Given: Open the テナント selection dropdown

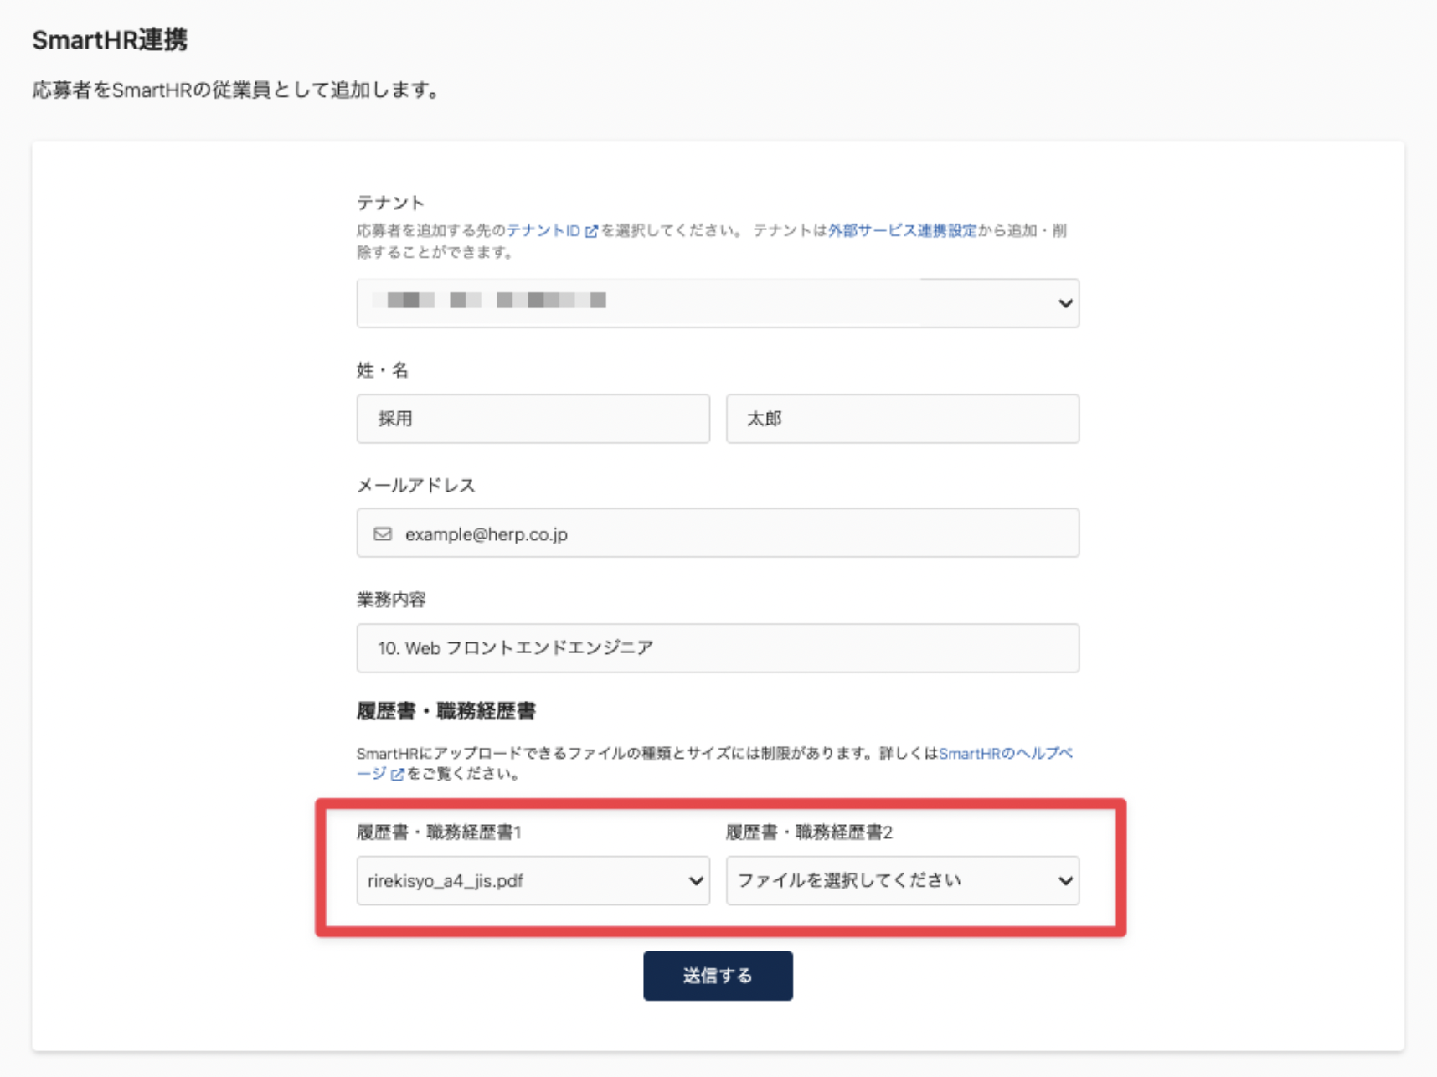Looking at the screenshot, I should (718, 303).
